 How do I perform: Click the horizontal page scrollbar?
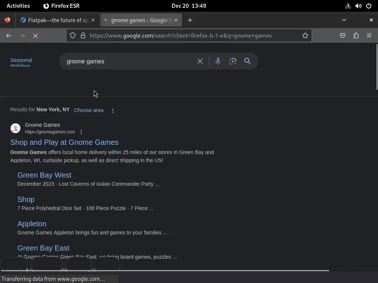[x=165, y=270]
